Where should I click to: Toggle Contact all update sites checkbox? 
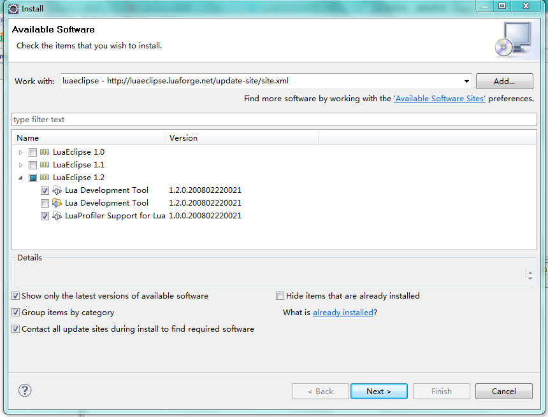[x=16, y=329]
